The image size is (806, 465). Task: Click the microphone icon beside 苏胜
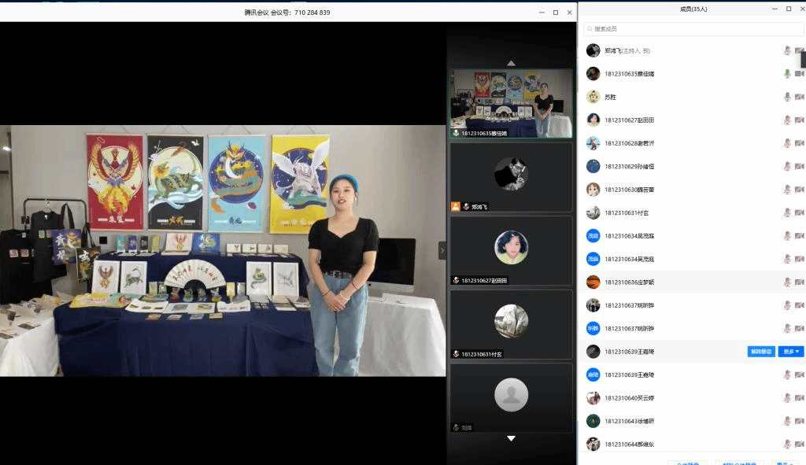pos(786,97)
